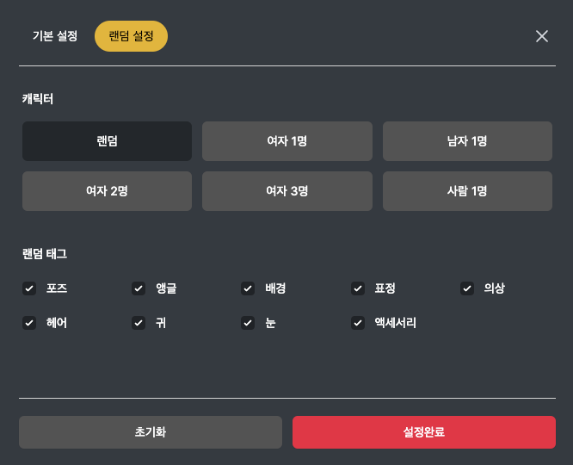Choose the 여자 2명 character option
Screen dimensions: 573x465
107,191
